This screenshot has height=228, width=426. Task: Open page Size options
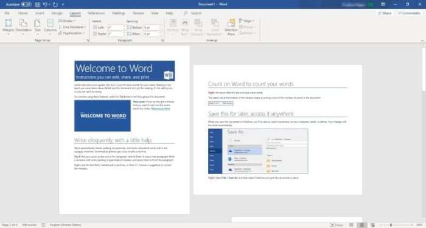[x=38, y=27]
